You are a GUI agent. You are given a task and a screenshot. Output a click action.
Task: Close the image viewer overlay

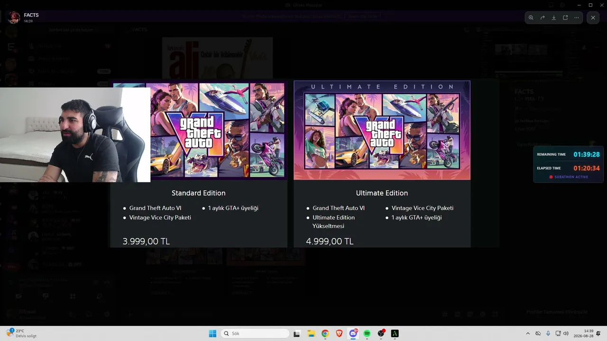tap(593, 18)
